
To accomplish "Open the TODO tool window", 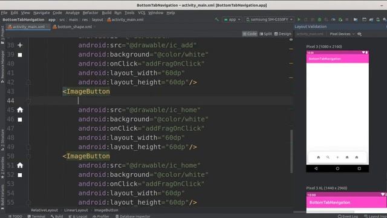I will pyautogui.click(x=15, y=216).
